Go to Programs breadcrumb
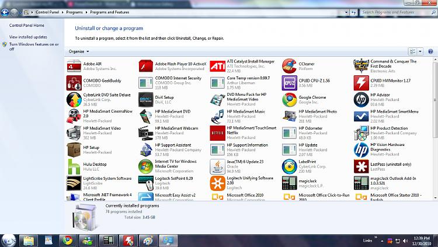This screenshot has height=247, width=438. pos(74,12)
